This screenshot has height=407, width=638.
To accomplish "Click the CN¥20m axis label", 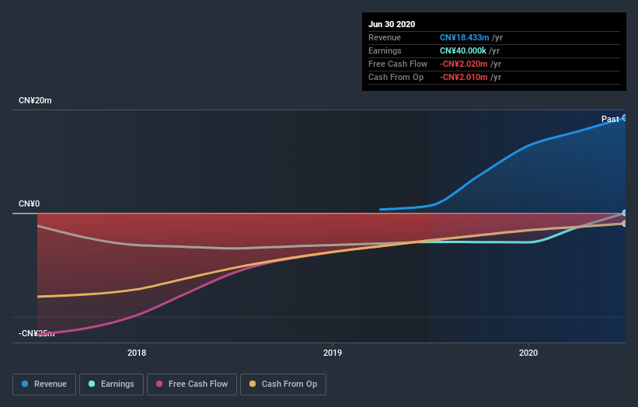I will click(x=35, y=100).
